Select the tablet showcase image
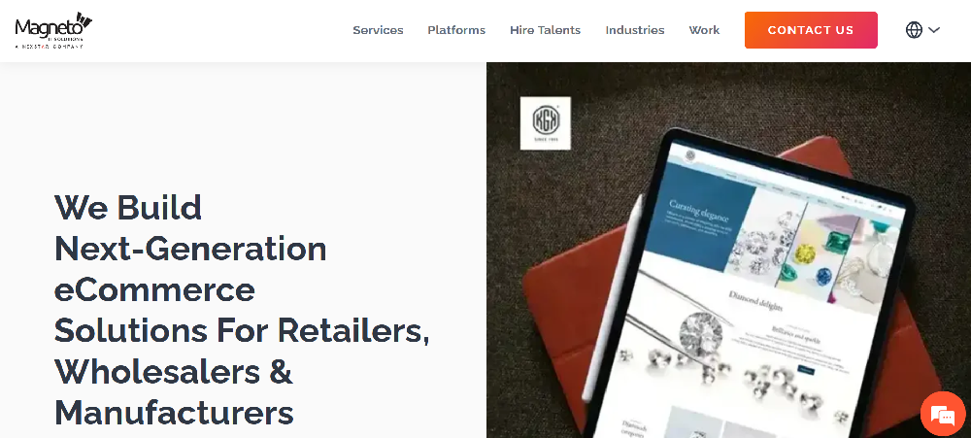 click(728, 251)
